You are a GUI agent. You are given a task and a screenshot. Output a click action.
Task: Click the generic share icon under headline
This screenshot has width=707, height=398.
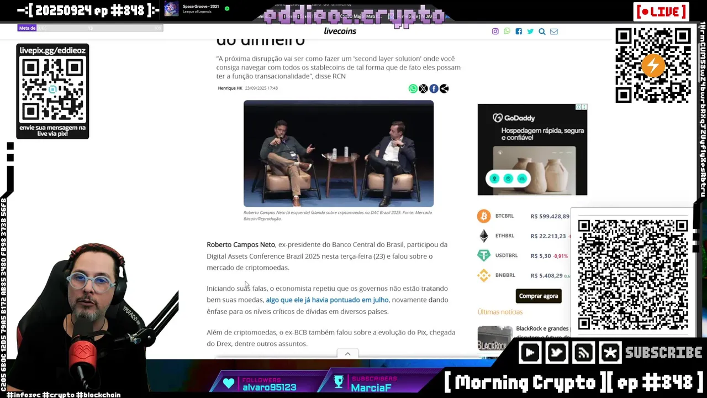(x=444, y=88)
